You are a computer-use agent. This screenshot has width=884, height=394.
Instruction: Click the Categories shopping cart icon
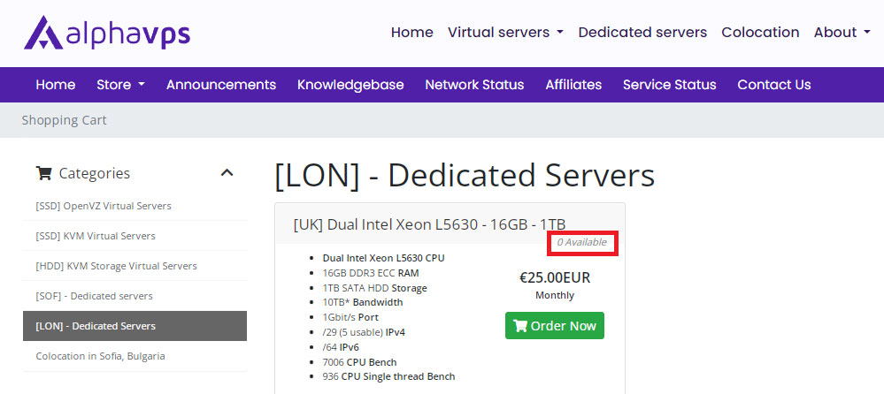(43, 173)
